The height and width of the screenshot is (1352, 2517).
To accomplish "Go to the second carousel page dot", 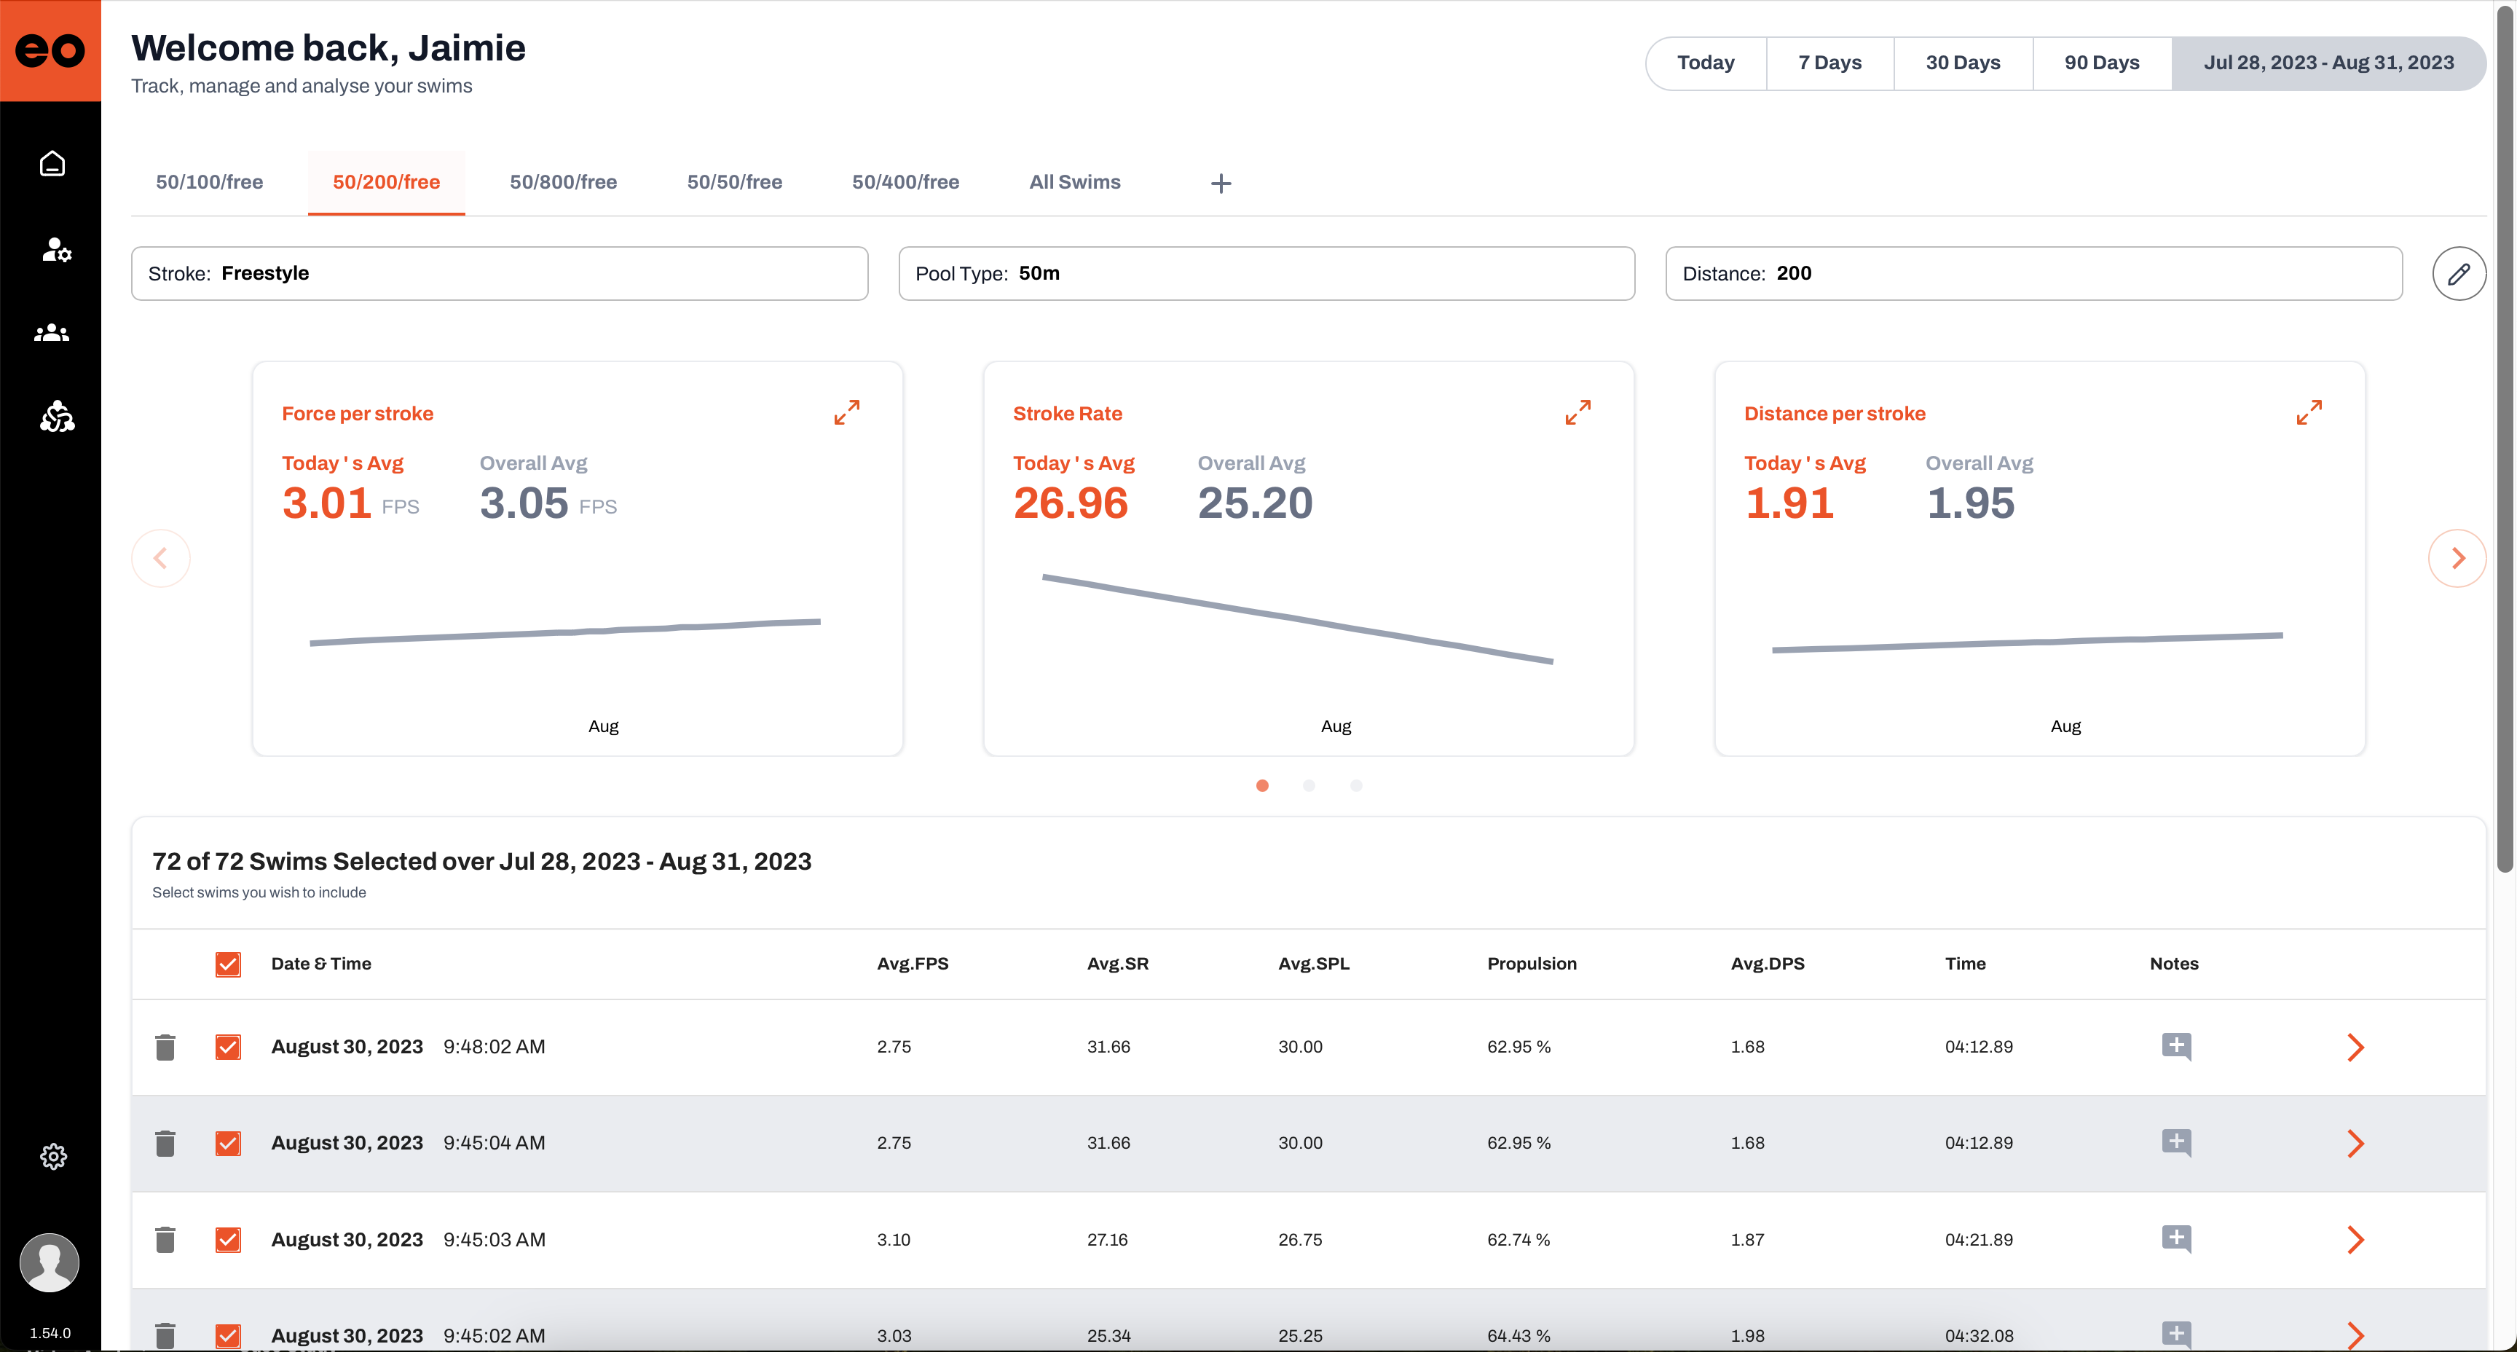I will coord(1308,786).
